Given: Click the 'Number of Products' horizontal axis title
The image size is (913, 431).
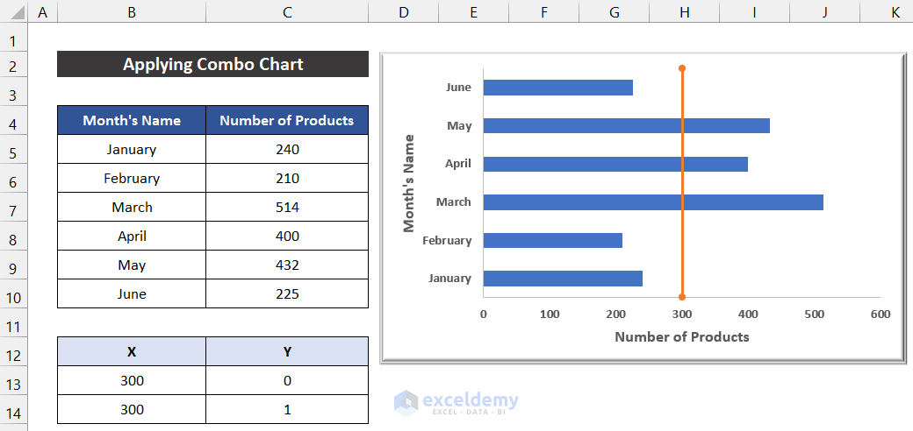Looking at the screenshot, I should pyautogui.click(x=682, y=336).
